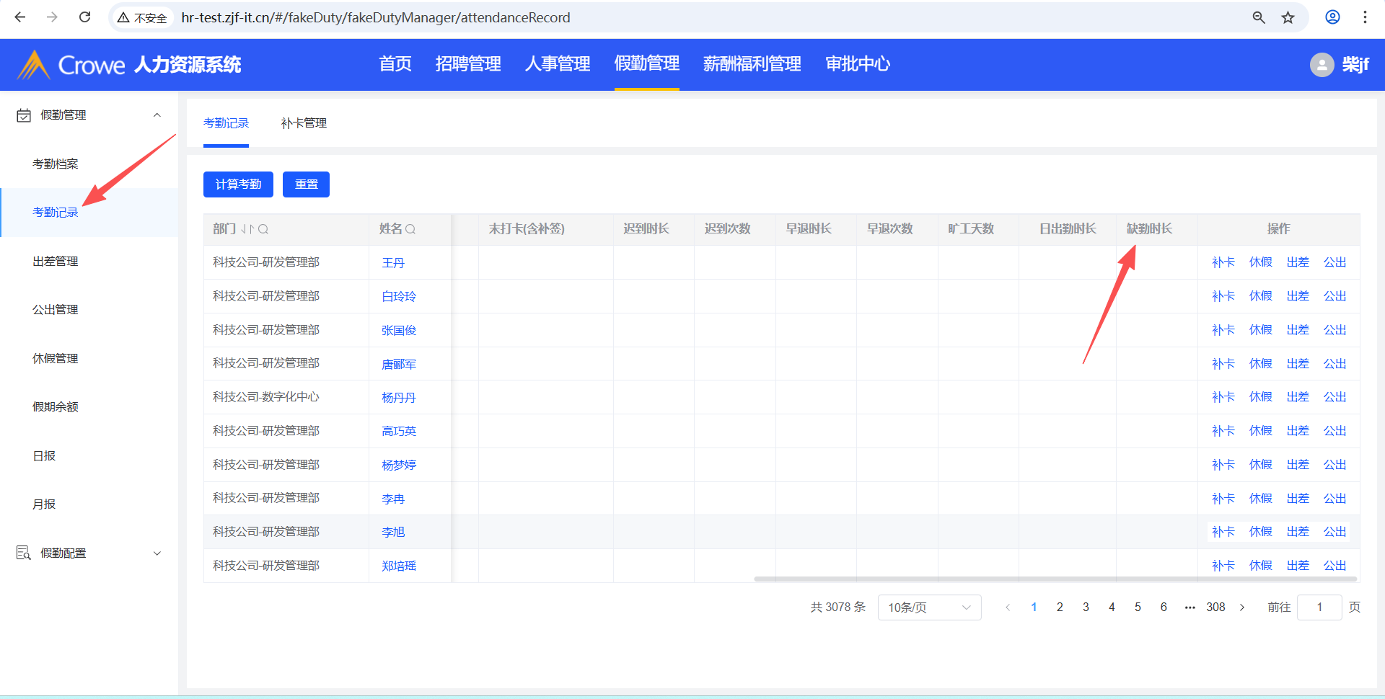The image size is (1385, 699).
Task: Reload the page with the browser refresh icon
Action: tap(84, 17)
